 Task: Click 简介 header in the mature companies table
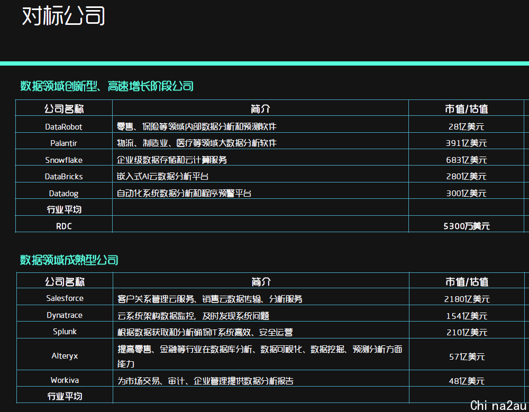pos(261,282)
